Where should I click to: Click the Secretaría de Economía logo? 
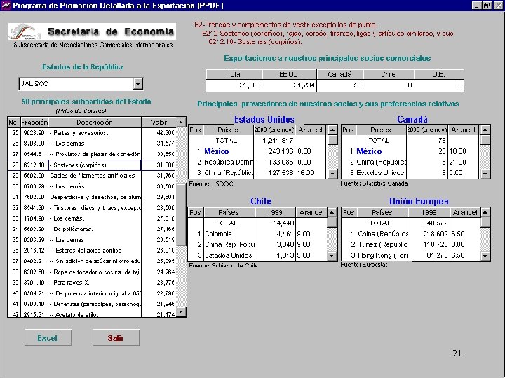[x=92, y=31]
